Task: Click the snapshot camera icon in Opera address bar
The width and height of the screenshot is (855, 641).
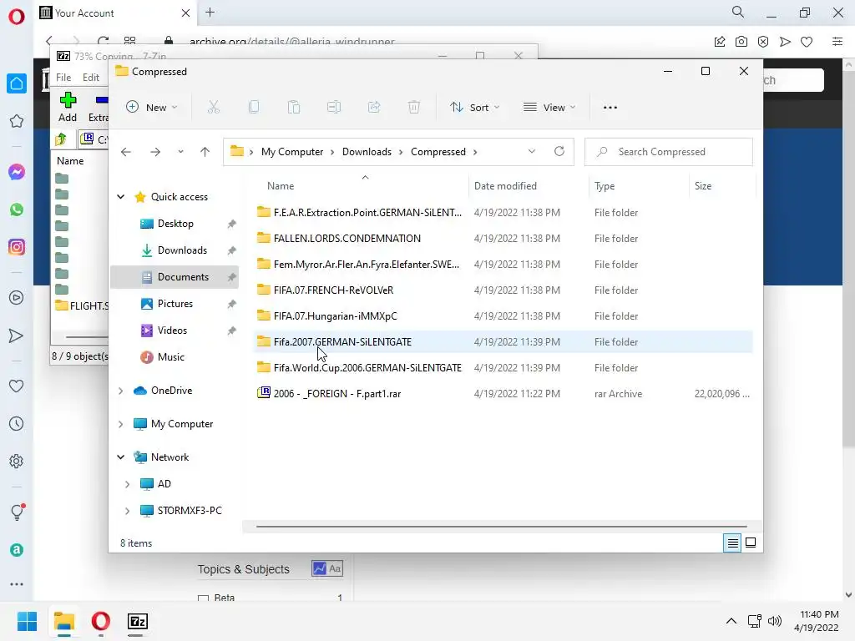Action: [x=741, y=42]
